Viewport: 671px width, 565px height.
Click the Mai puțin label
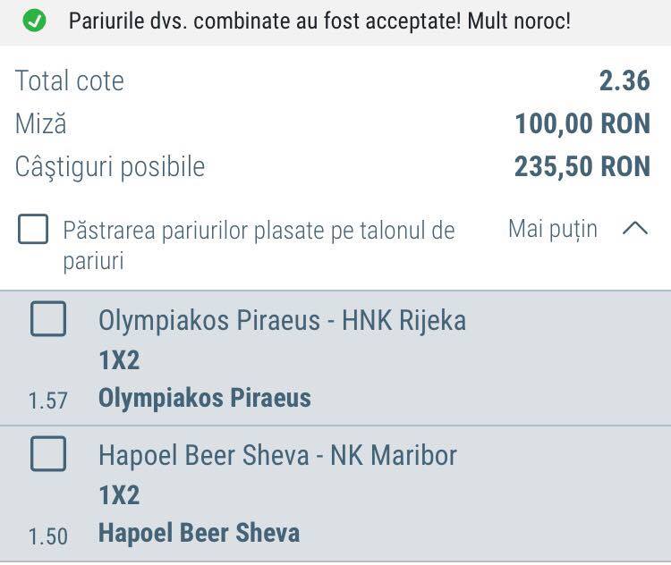point(553,229)
